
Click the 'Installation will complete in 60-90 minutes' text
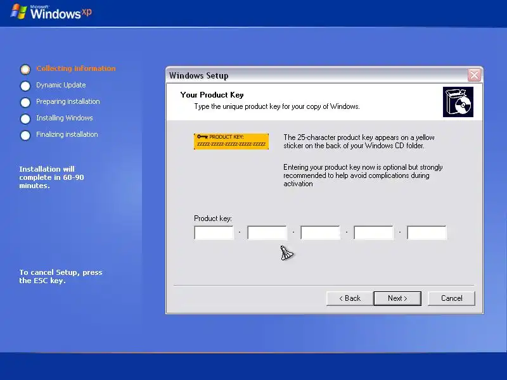pos(51,177)
